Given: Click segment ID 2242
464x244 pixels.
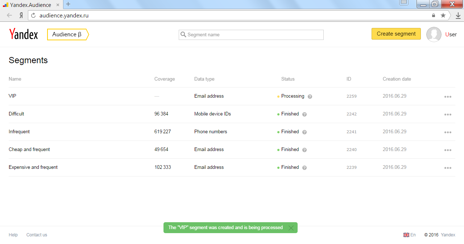Looking at the screenshot, I should (x=352, y=114).
